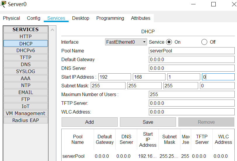Choose the TFTP service
Image resolution: width=237 pixels, height=161 pixels.
26,57
